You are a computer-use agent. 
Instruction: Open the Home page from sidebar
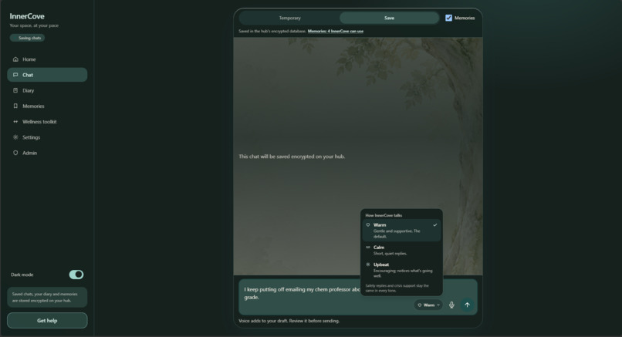coord(47,59)
